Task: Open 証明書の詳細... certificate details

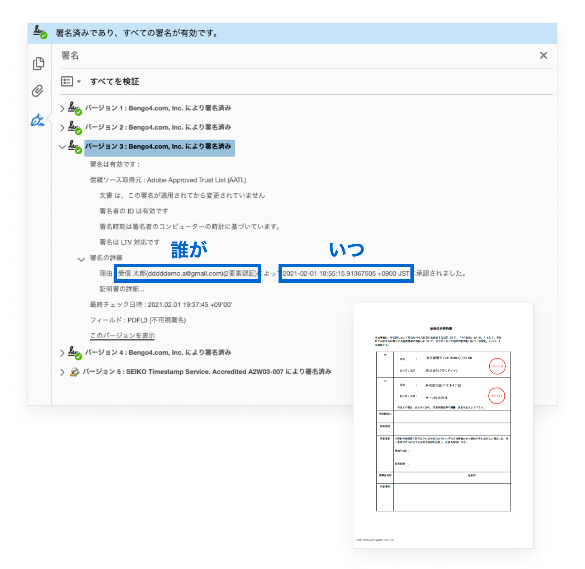Action: point(122,289)
